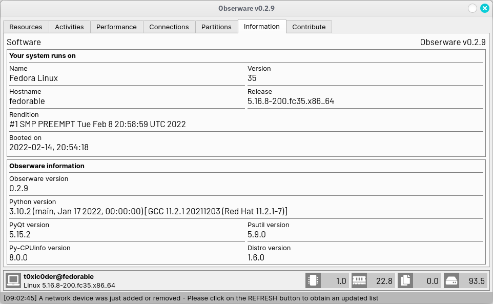Click the Fedora Linux name value
493x304 pixels.
click(x=34, y=78)
